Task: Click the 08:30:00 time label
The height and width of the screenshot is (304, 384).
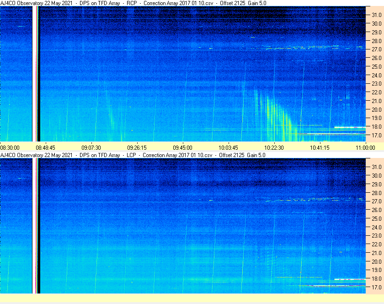Action: 10,148
